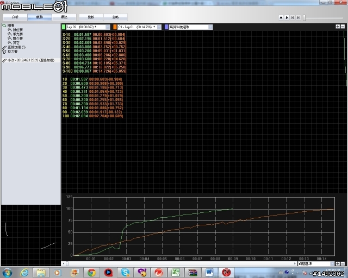Open Google Chrome from taskbar
The height and width of the screenshot is (278, 348).
tap(91, 273)
